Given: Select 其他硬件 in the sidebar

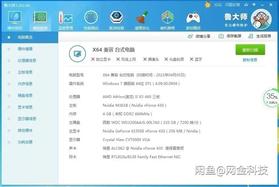Looking at the screenshot, I should coord(30,130).
